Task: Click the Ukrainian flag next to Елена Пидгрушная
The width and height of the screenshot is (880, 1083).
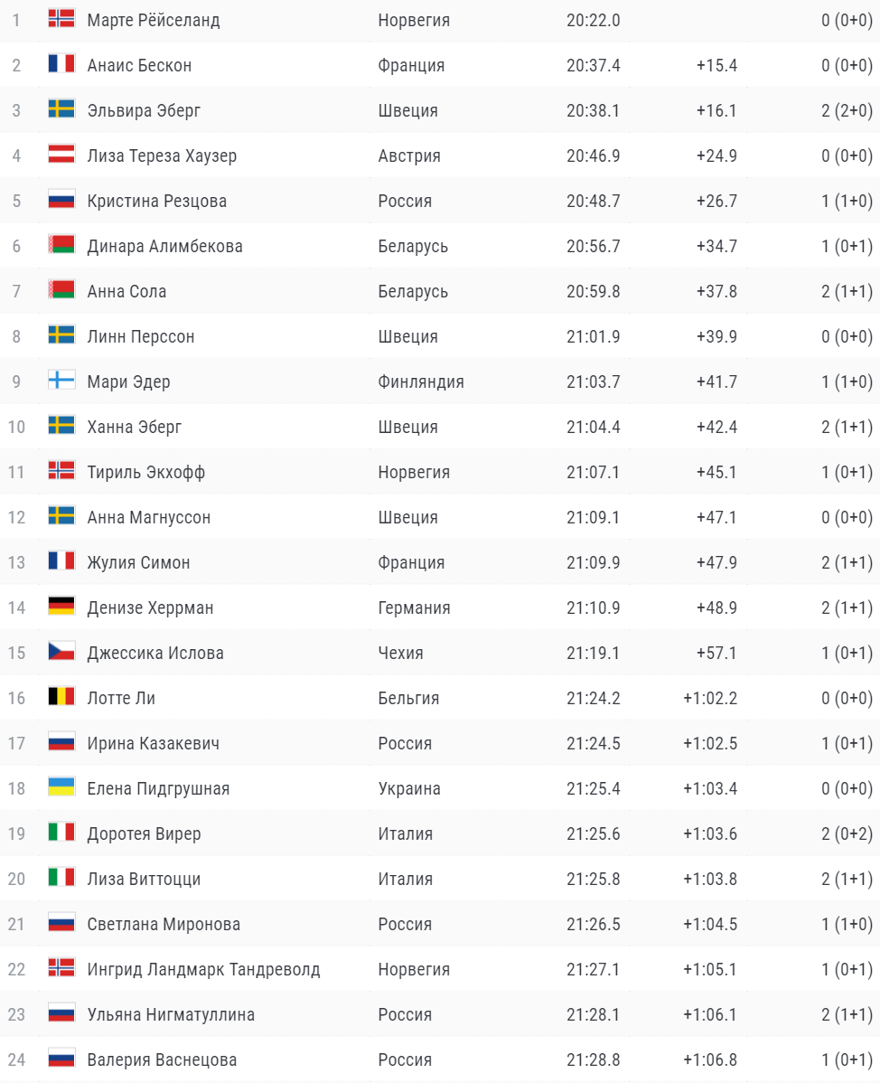Action: [61, 787]
